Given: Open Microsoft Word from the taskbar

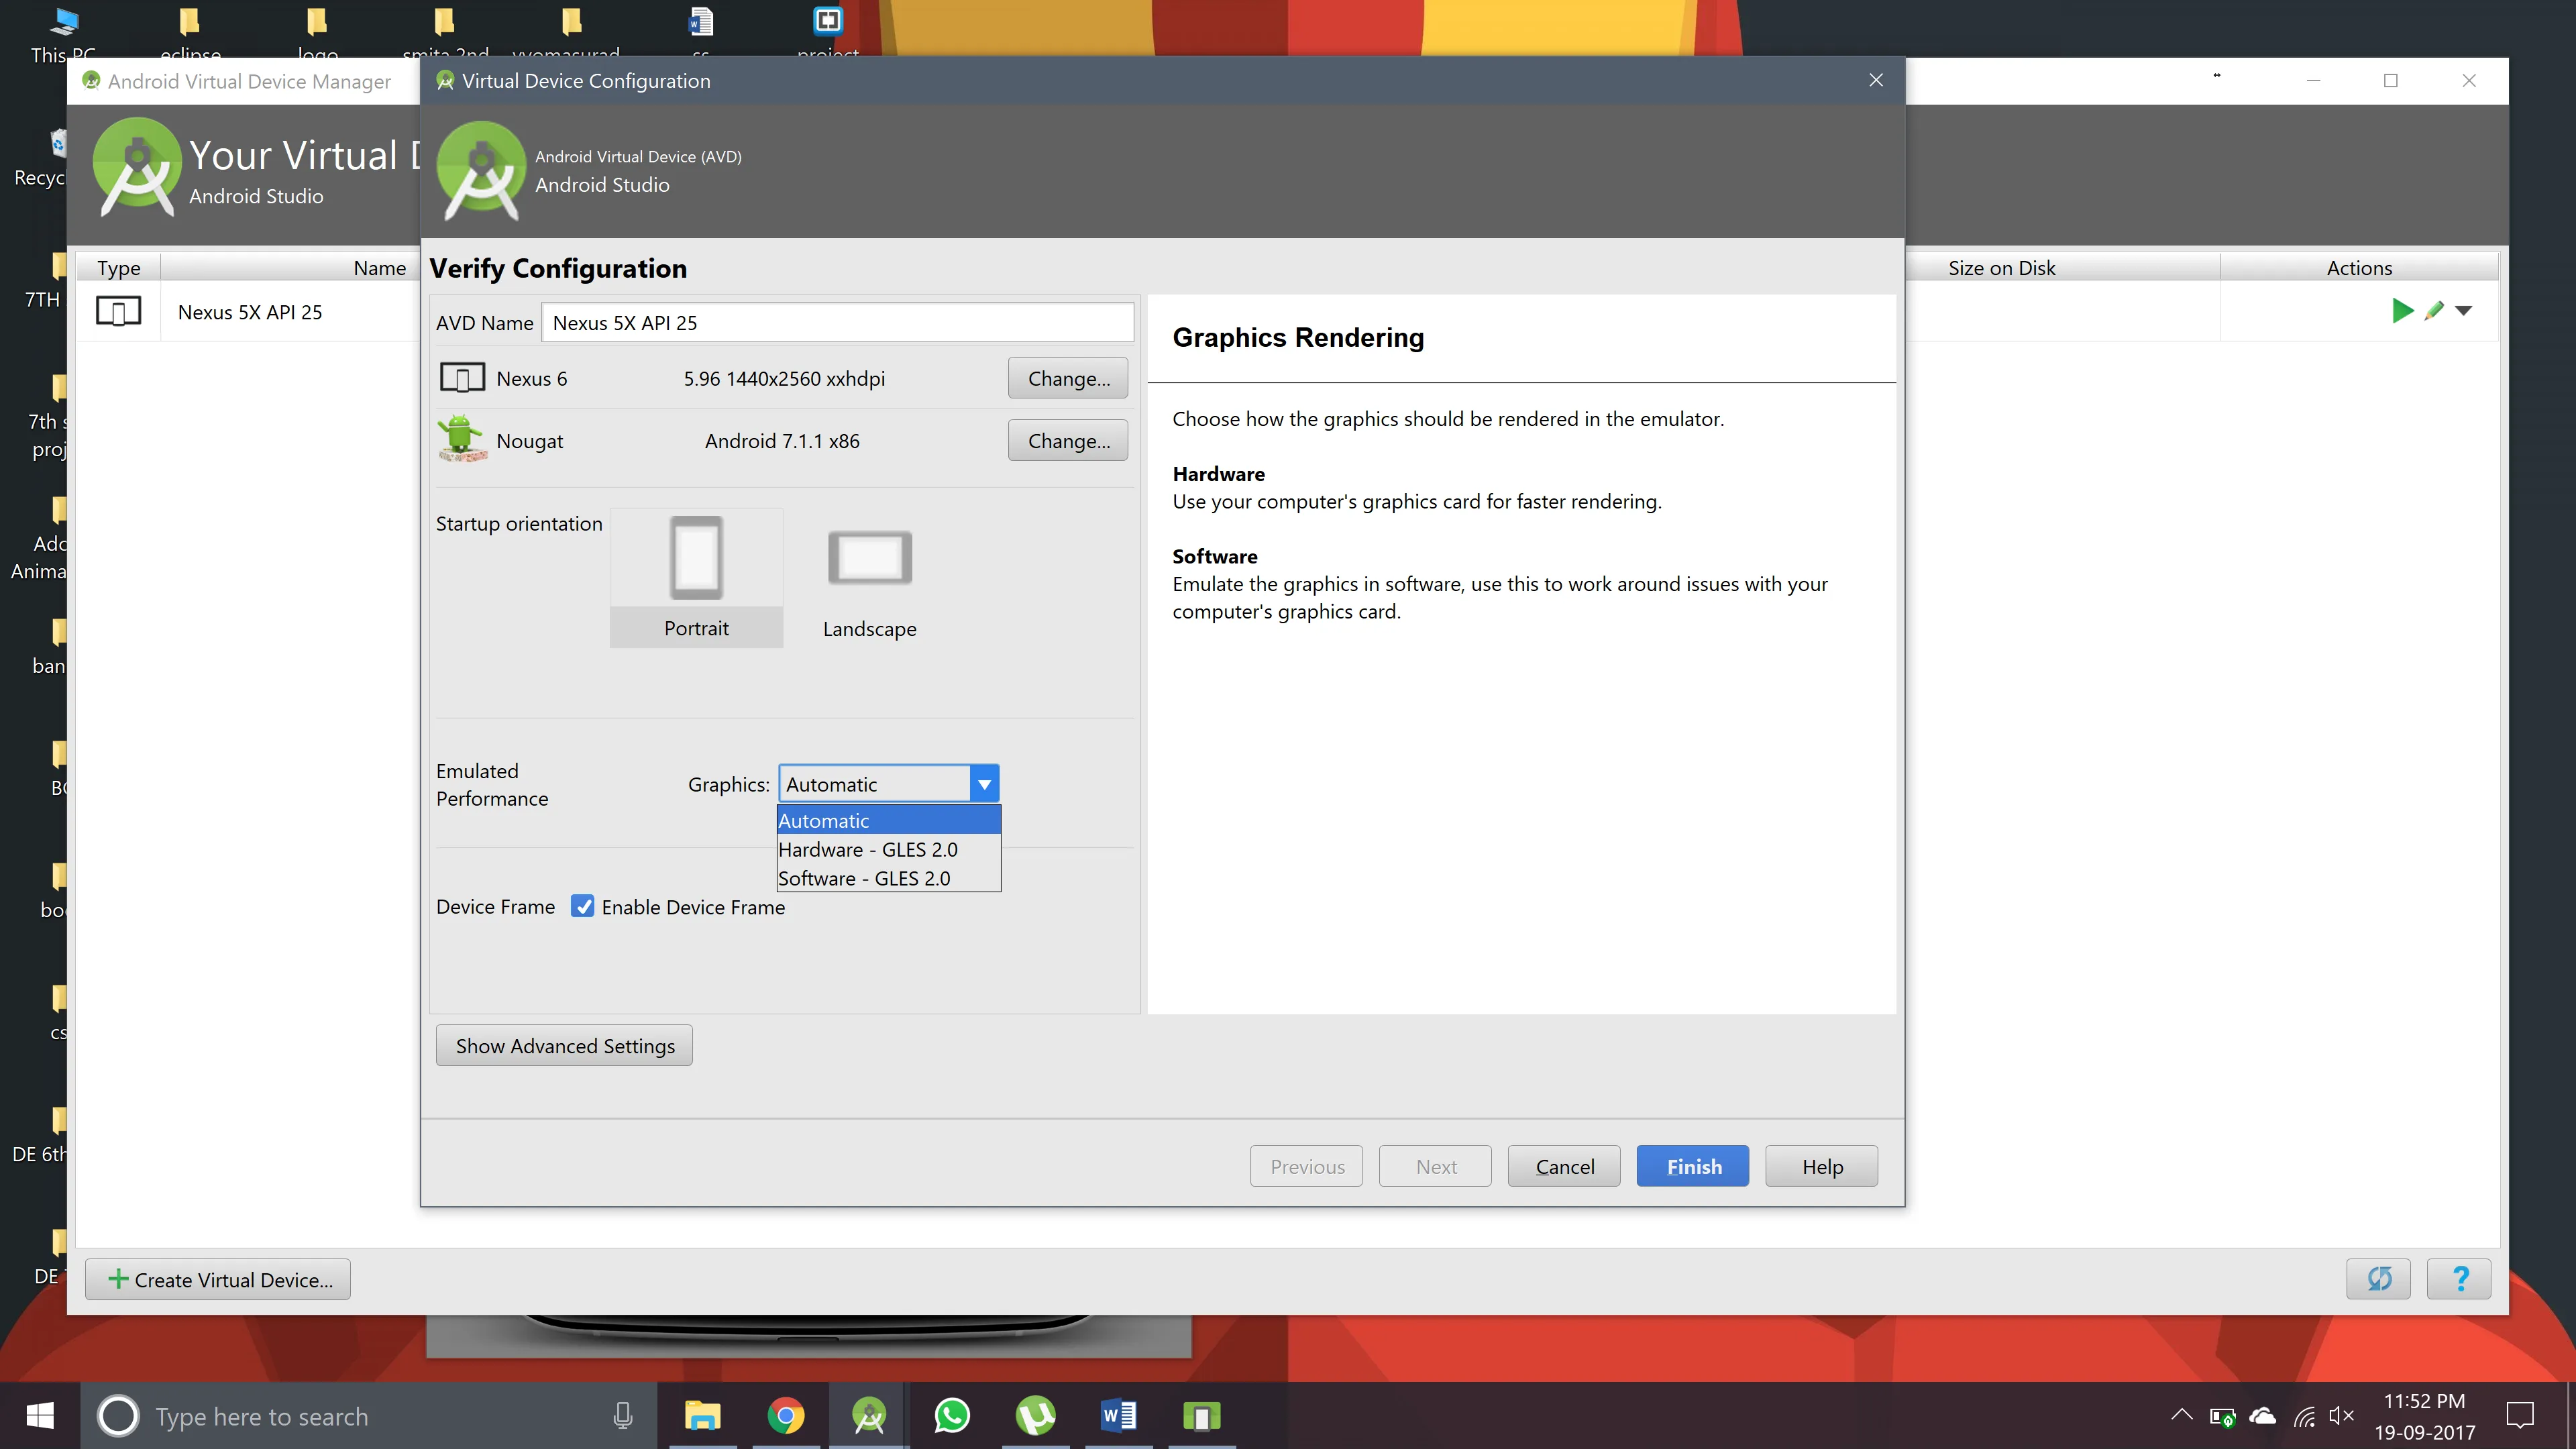Looking at the screenshot, I should click(x=1118, y=1416).
